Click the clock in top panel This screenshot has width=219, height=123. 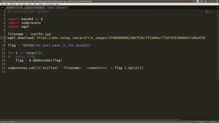click(211, 1)
